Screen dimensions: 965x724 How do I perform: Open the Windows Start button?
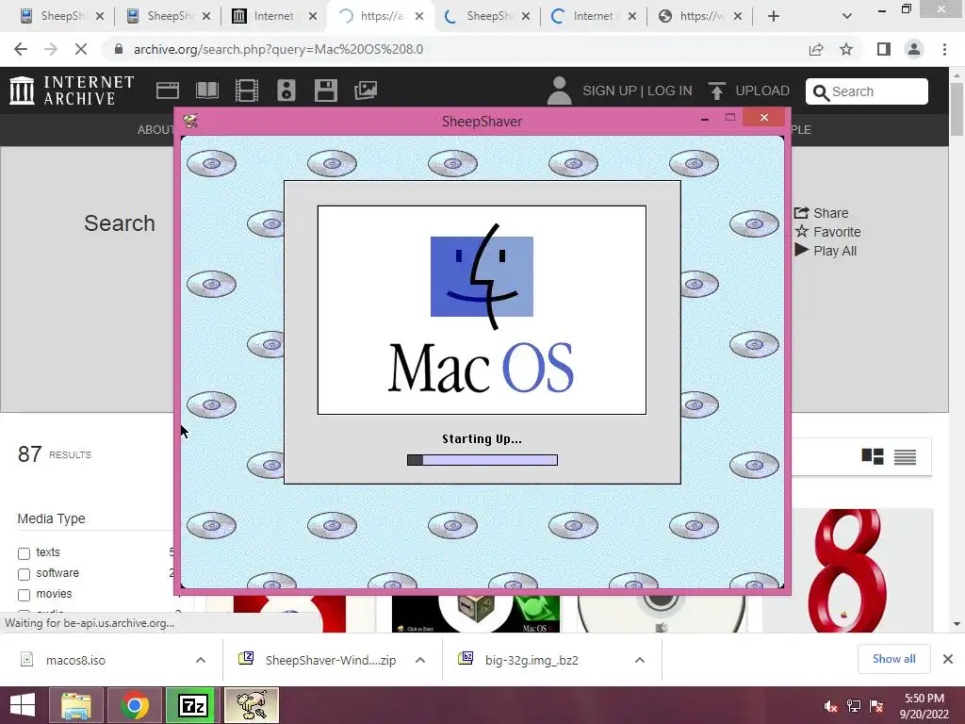[23, 705]
